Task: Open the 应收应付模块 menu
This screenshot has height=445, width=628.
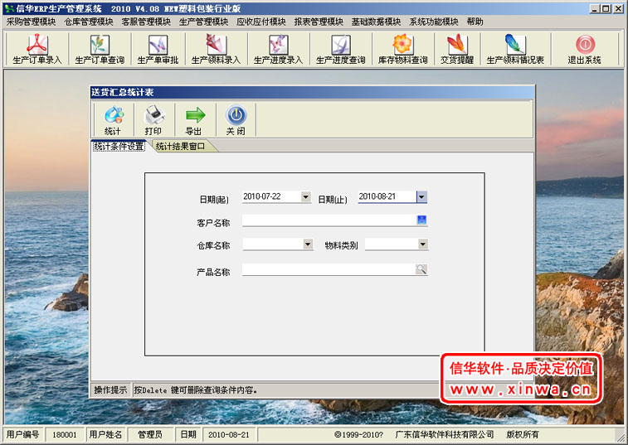Action: point(260,22)
